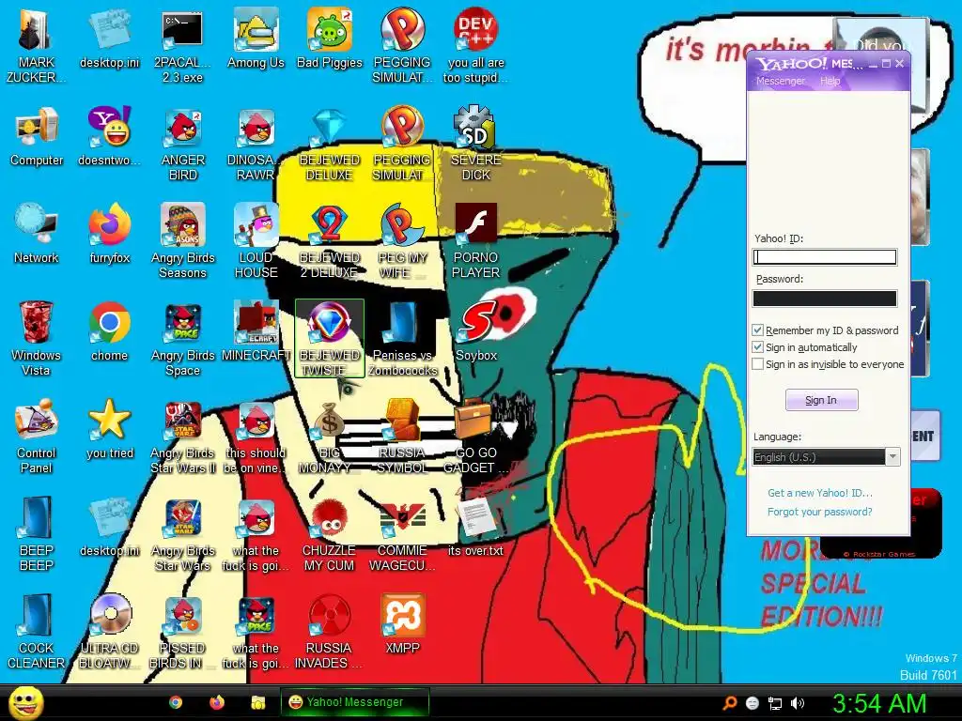Expand the Language dropdown in Yahoo Messenger
This screenshot has height=721, width=962.
click(x=892, y=457)
